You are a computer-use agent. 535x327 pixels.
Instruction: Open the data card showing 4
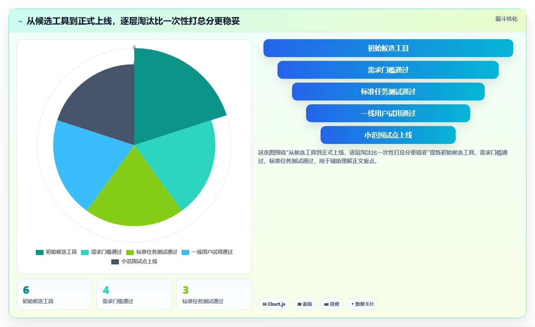click(x=134, y=294)
